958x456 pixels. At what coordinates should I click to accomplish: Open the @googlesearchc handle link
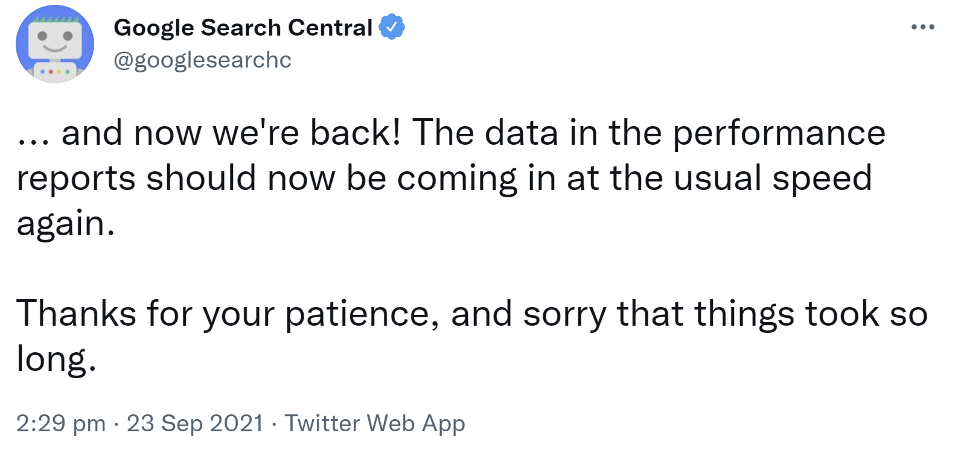coord(202,60)
